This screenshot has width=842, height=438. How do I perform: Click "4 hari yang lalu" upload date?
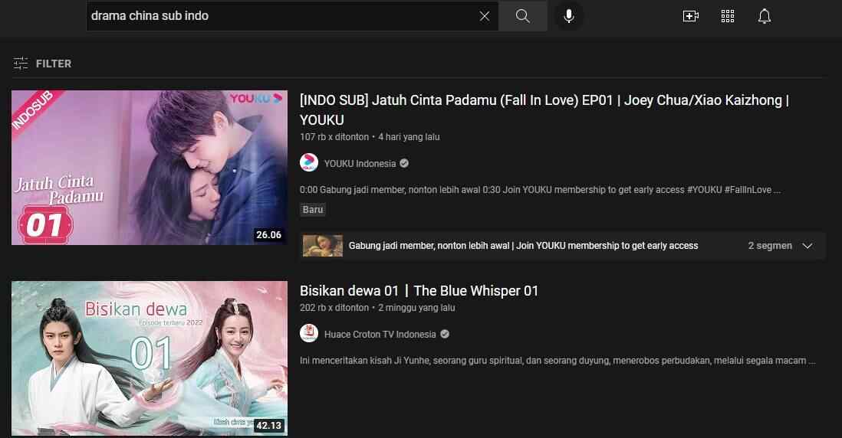pos(409,137)
